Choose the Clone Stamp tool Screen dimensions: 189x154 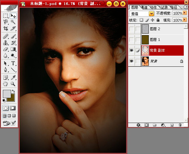click(6, 43)
